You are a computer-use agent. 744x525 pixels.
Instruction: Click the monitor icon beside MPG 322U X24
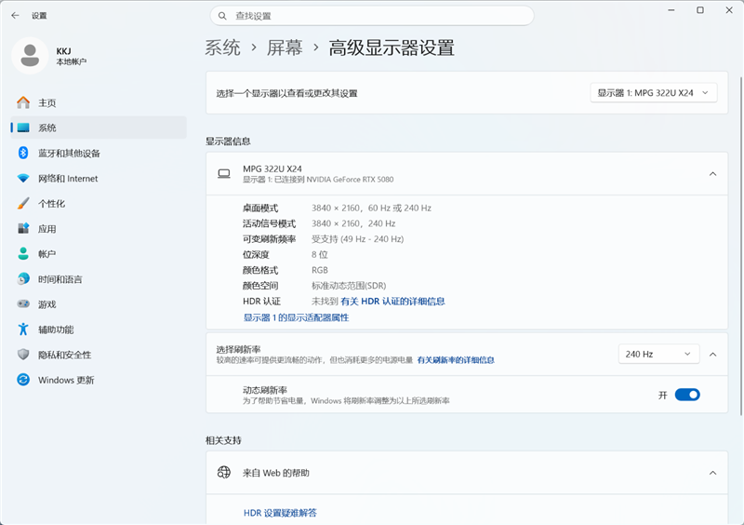(224, 174)
